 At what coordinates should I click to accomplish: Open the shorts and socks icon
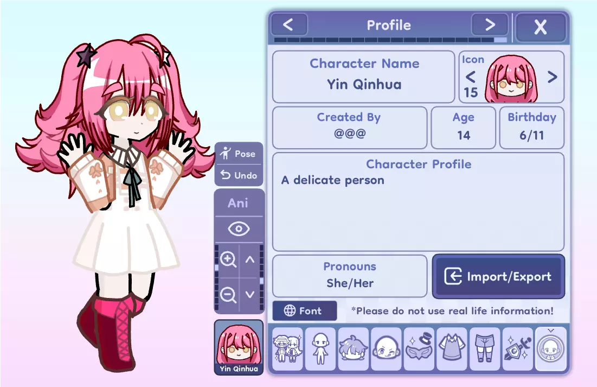pyautogui.click(x=485, y=349)
